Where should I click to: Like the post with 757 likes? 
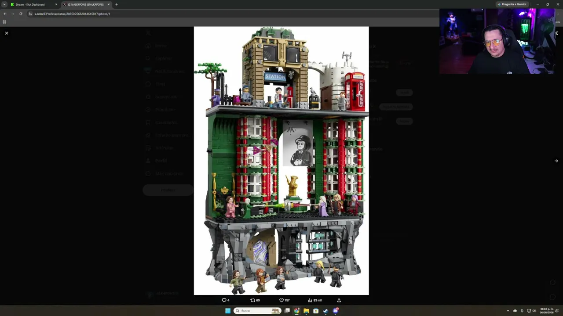point(285,300)
